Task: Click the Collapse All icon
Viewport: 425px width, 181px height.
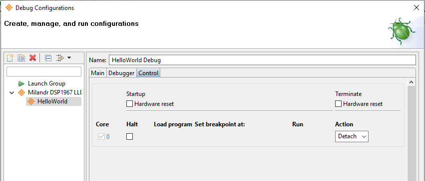Action: 48,58
